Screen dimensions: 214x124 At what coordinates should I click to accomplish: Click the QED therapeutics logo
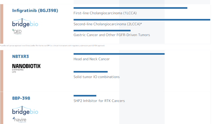point(17,32)
